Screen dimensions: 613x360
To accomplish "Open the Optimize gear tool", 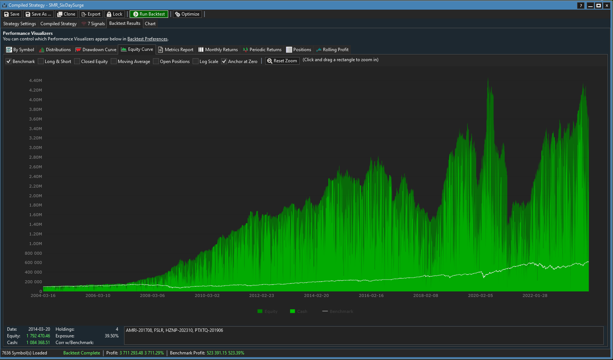I will [x=187, y=14].
